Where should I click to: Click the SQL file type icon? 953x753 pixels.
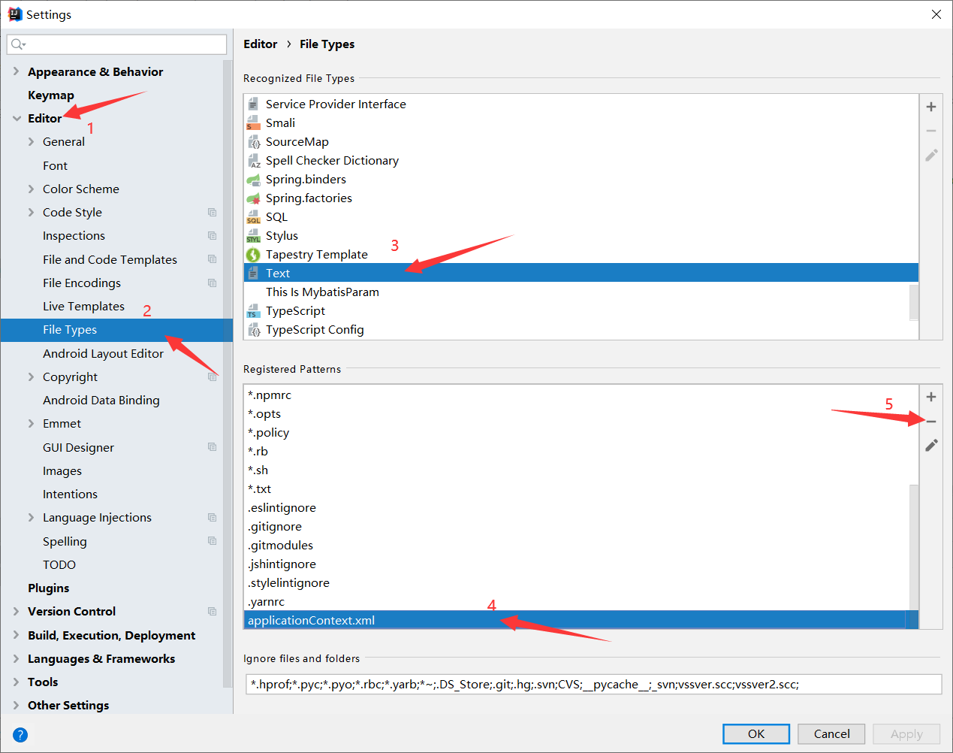click(254, 216)
